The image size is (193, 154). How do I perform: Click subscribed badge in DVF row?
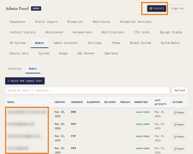click(x=142, y=124)
